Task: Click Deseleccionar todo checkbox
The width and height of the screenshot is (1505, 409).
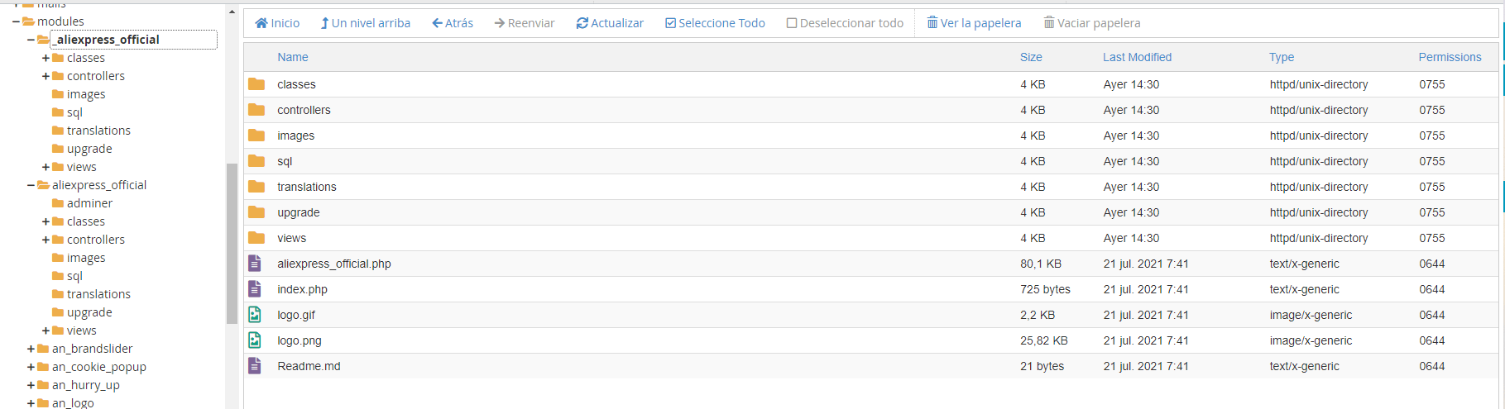Action: (x=792, y=23)
